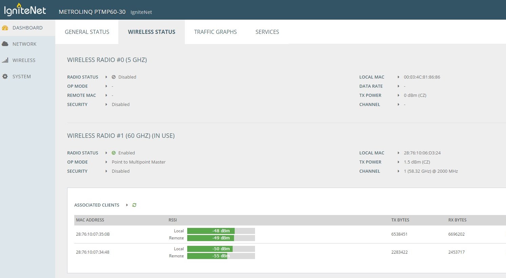Image resolution: width=506 pixels, height=278 pixels.
Task: Click the 0 dBm (CZ) TX power value
Action: tap(415, 95)
